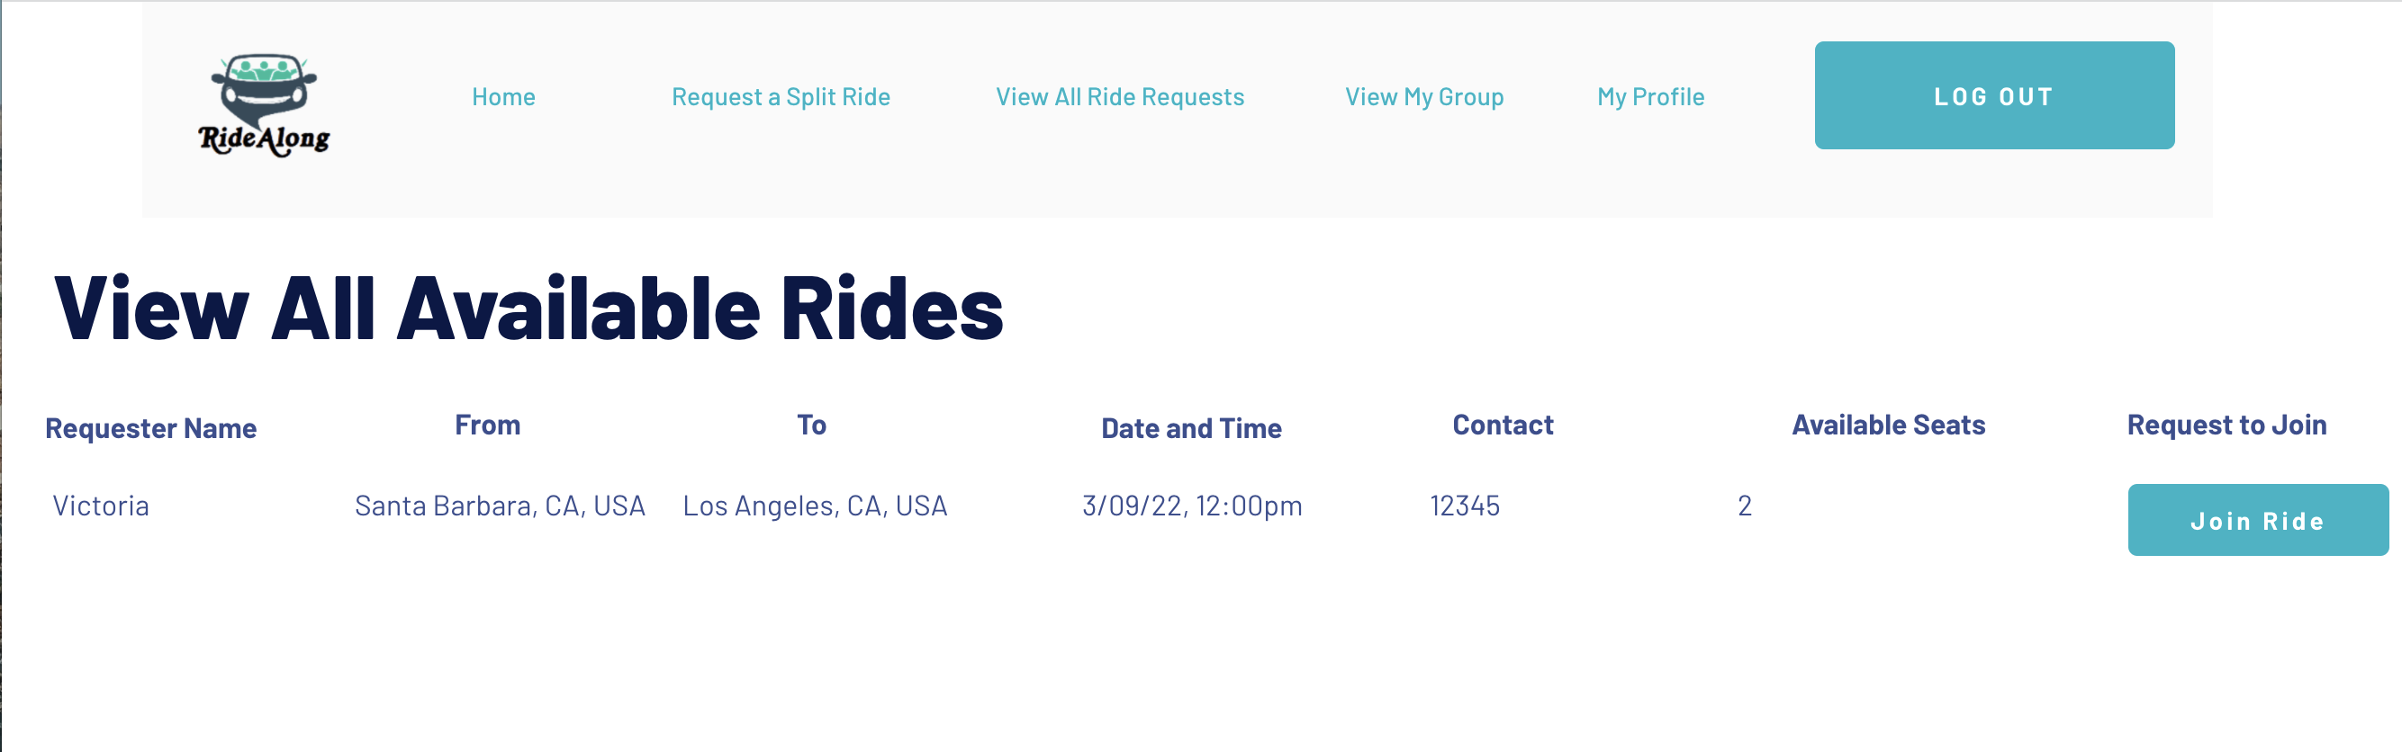Click the Date and Time header
The image size is (2402, 752).
pyautogui.click(x=1191, y=427)
